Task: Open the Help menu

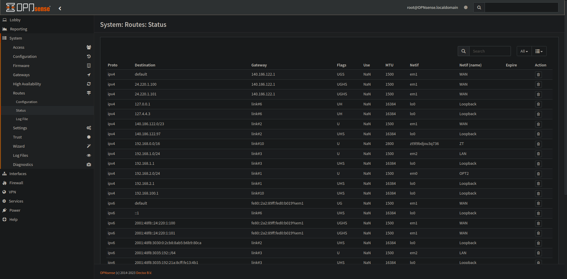Action: point(47,220)
